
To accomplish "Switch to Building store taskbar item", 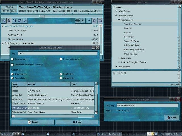I will click(x=84, y=134).
